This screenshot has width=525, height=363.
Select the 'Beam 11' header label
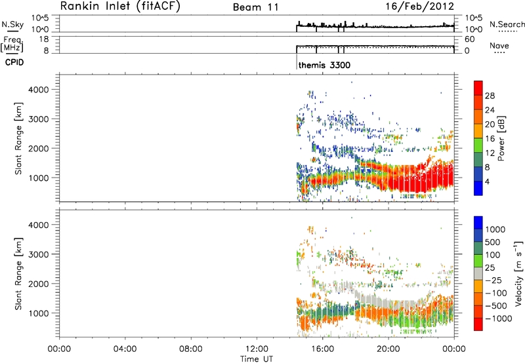coord(256,7)
